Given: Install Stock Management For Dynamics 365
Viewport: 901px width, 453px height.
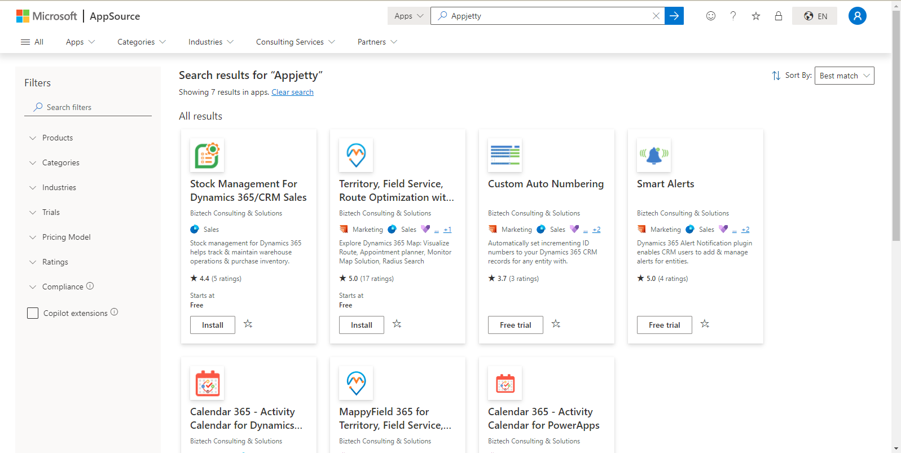Looking at the screenshot, I should 213,325.
